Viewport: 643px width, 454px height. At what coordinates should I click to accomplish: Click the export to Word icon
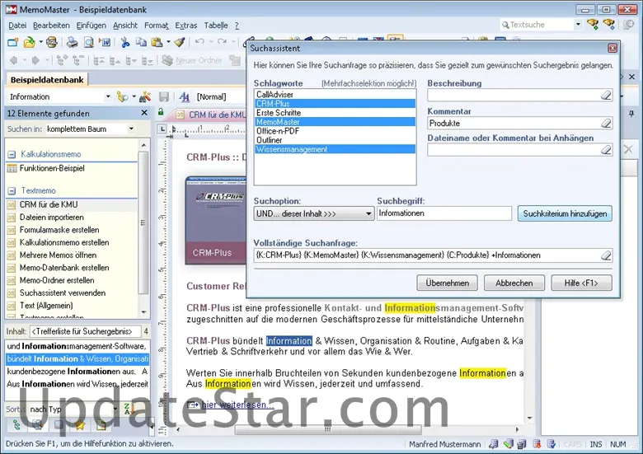(x=105, y=42)
